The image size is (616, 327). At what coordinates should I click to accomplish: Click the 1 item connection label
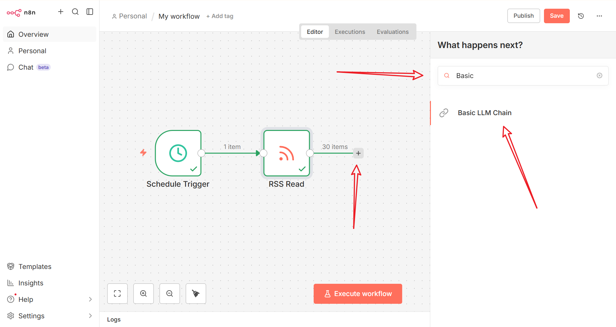[x=232, y=147]
